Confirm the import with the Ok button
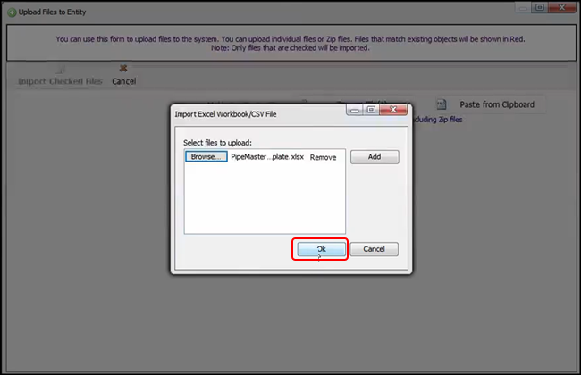 [321, 250]
